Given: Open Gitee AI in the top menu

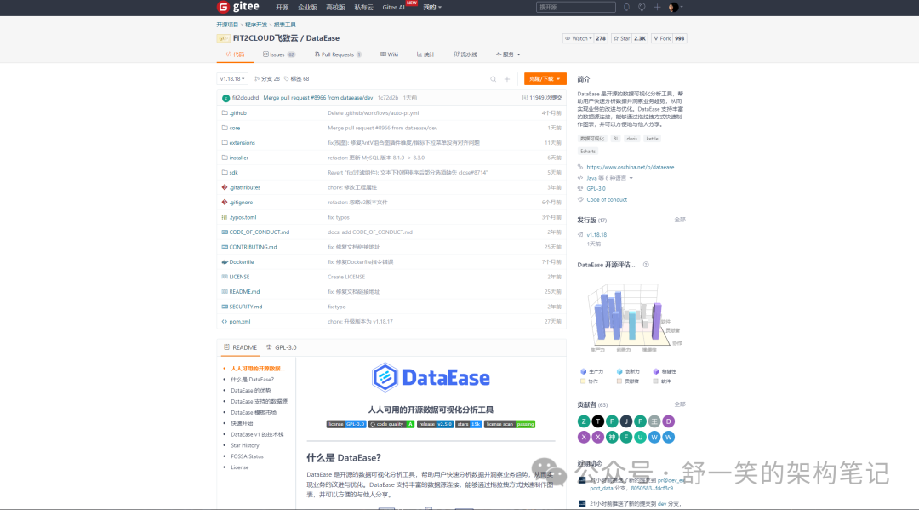Looking at the screenshot, I should point(393,7).
